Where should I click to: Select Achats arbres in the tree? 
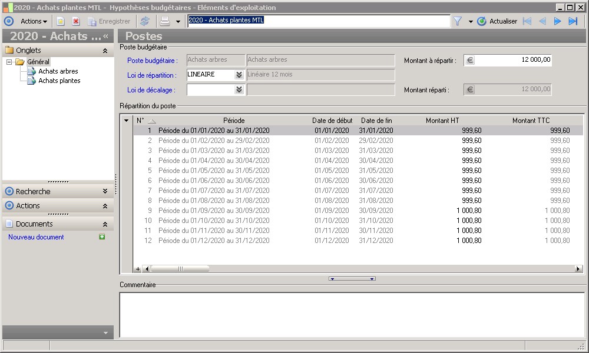tap(58, 71)
